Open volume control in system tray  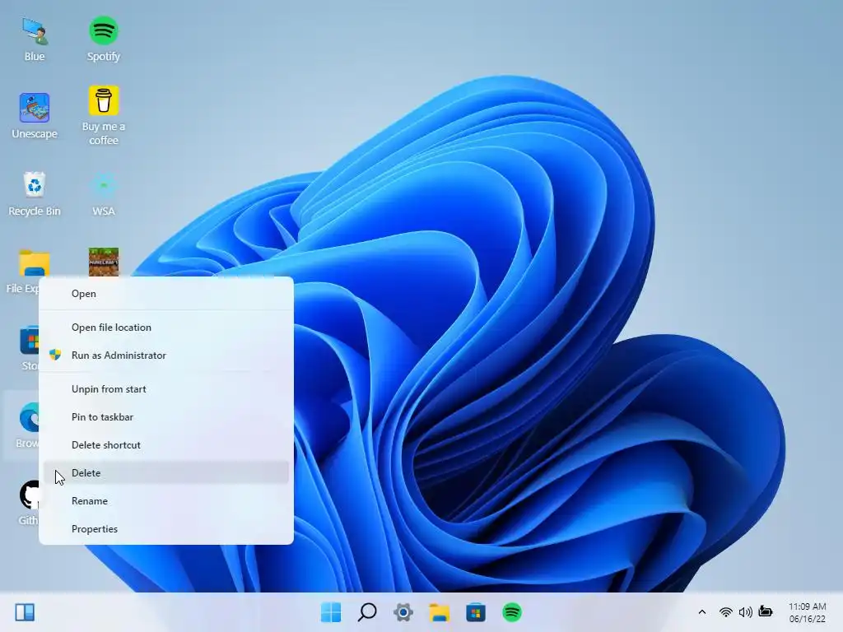[x=745, y=612]
